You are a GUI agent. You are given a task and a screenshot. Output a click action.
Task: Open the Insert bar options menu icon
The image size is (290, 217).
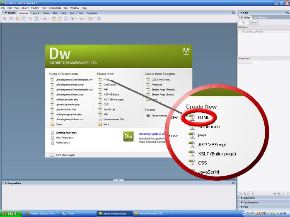(233, 13)
